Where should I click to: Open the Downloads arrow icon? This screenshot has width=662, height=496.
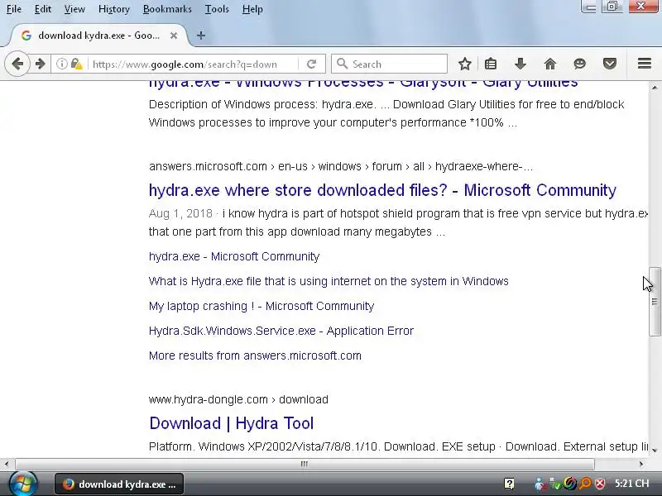pos(520,64)
